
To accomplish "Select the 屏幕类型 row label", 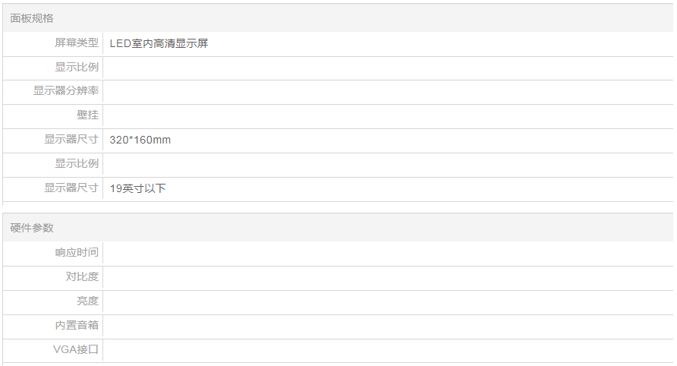I will [76, 43].
